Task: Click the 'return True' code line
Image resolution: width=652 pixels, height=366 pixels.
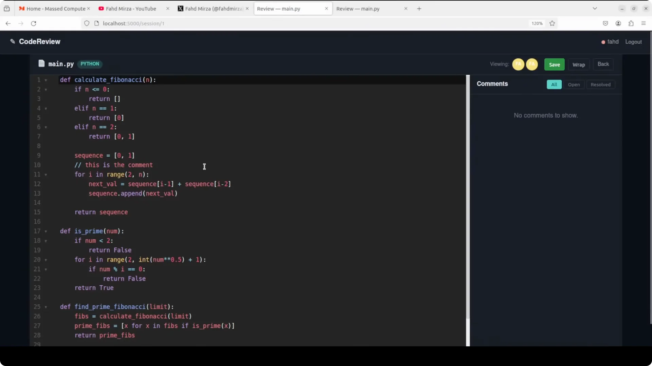Action: pos(94,288)
